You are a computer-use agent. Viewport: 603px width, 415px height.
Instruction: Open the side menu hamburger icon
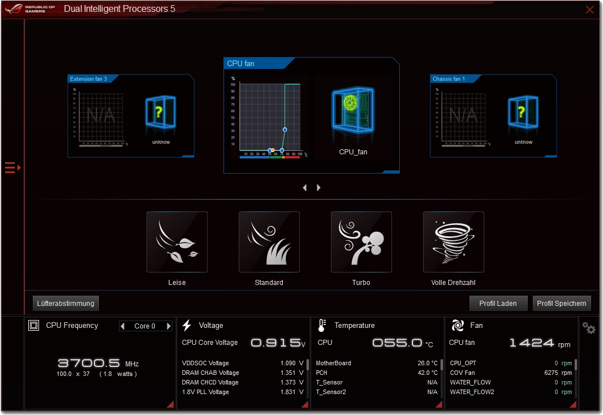[12, 168]
